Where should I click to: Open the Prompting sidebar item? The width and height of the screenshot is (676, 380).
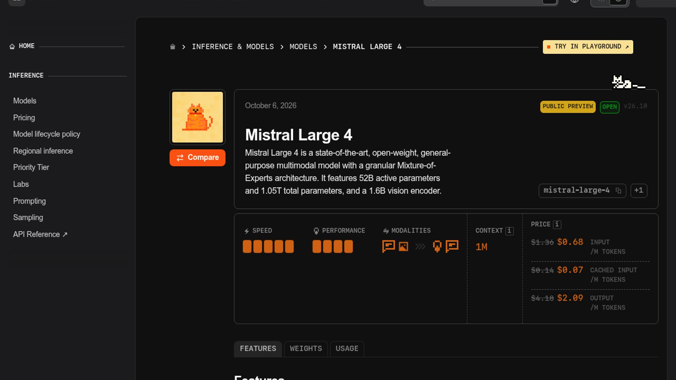click(x=29, y=201)
